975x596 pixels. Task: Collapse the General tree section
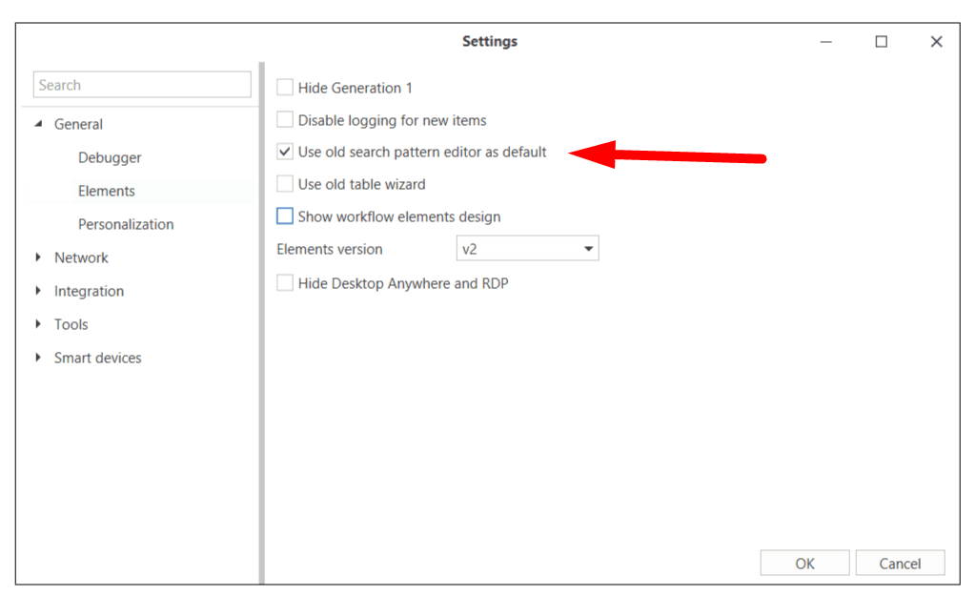[x=38, y=124]
